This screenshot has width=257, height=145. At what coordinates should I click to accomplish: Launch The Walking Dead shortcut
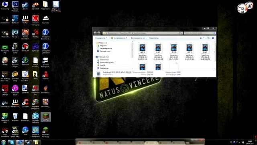pos(5,76)
